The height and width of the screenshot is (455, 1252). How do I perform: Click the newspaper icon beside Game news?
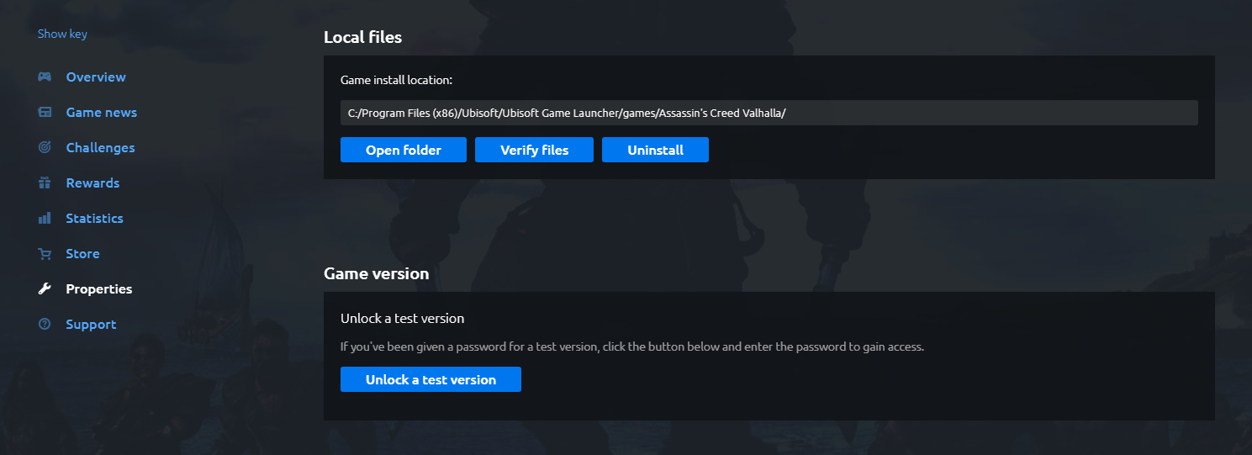coord(45,113)
